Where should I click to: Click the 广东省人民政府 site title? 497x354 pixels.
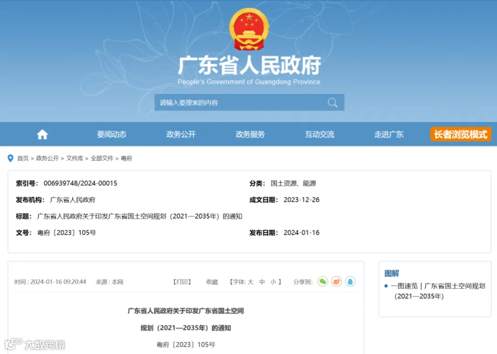[249, 65]
